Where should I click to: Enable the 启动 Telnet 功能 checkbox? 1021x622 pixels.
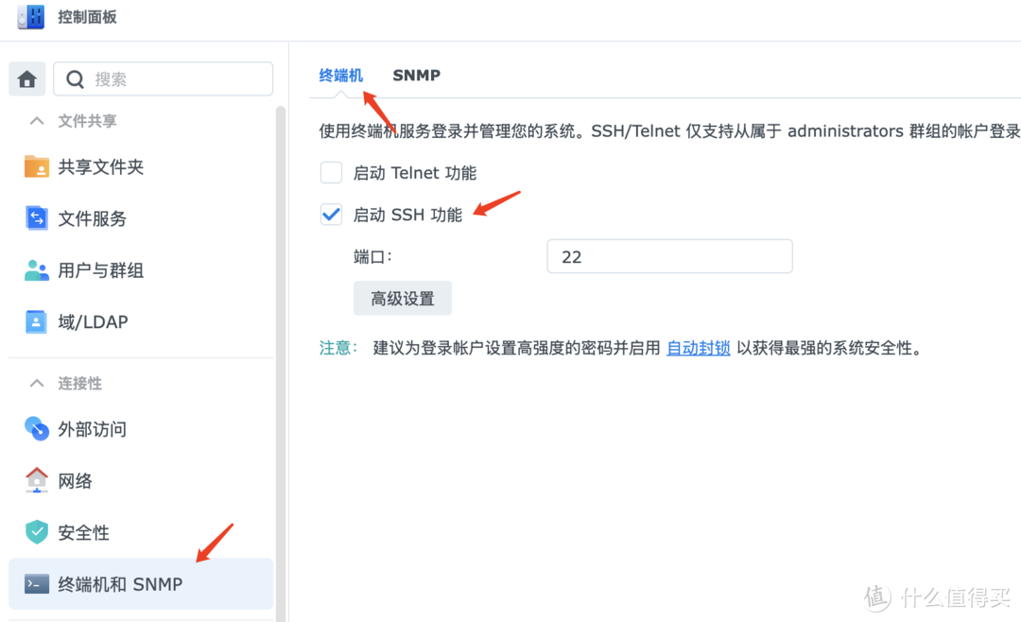pyautogui.click(x=331, y=172)
